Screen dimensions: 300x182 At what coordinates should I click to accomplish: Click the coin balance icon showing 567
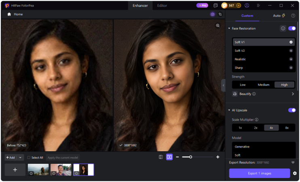pos(224,6)
